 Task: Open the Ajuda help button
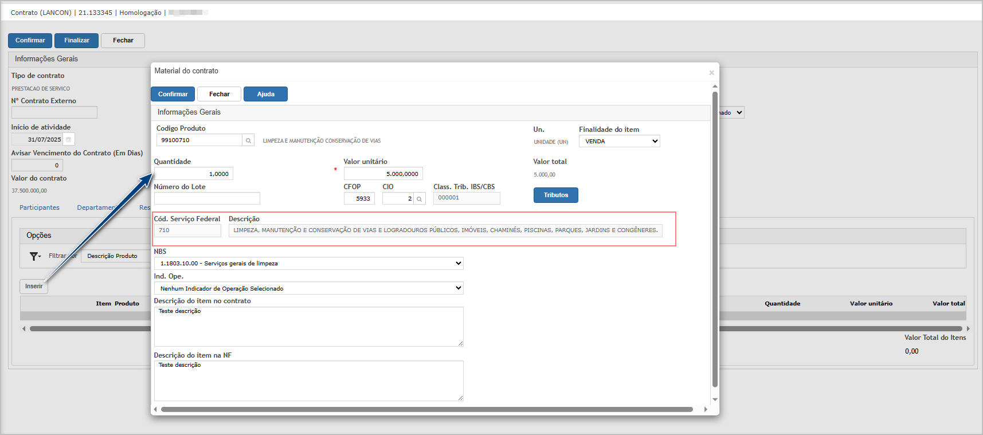[x=265, y=94]
